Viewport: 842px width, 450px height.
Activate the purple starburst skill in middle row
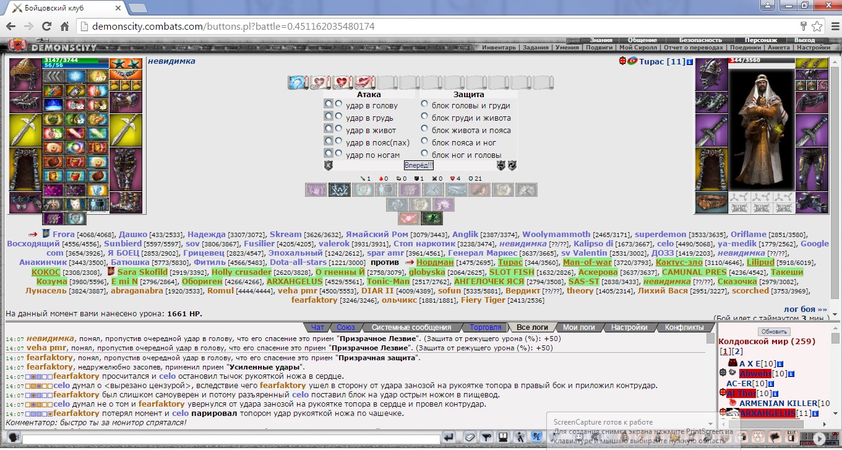click(x=444, y=204)
